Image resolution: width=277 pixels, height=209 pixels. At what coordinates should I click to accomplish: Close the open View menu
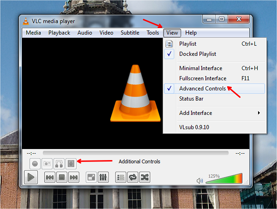pyautogui.click(x=172, y=33)
